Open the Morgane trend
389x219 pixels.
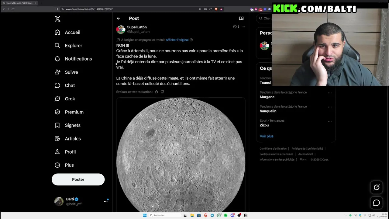267,97
